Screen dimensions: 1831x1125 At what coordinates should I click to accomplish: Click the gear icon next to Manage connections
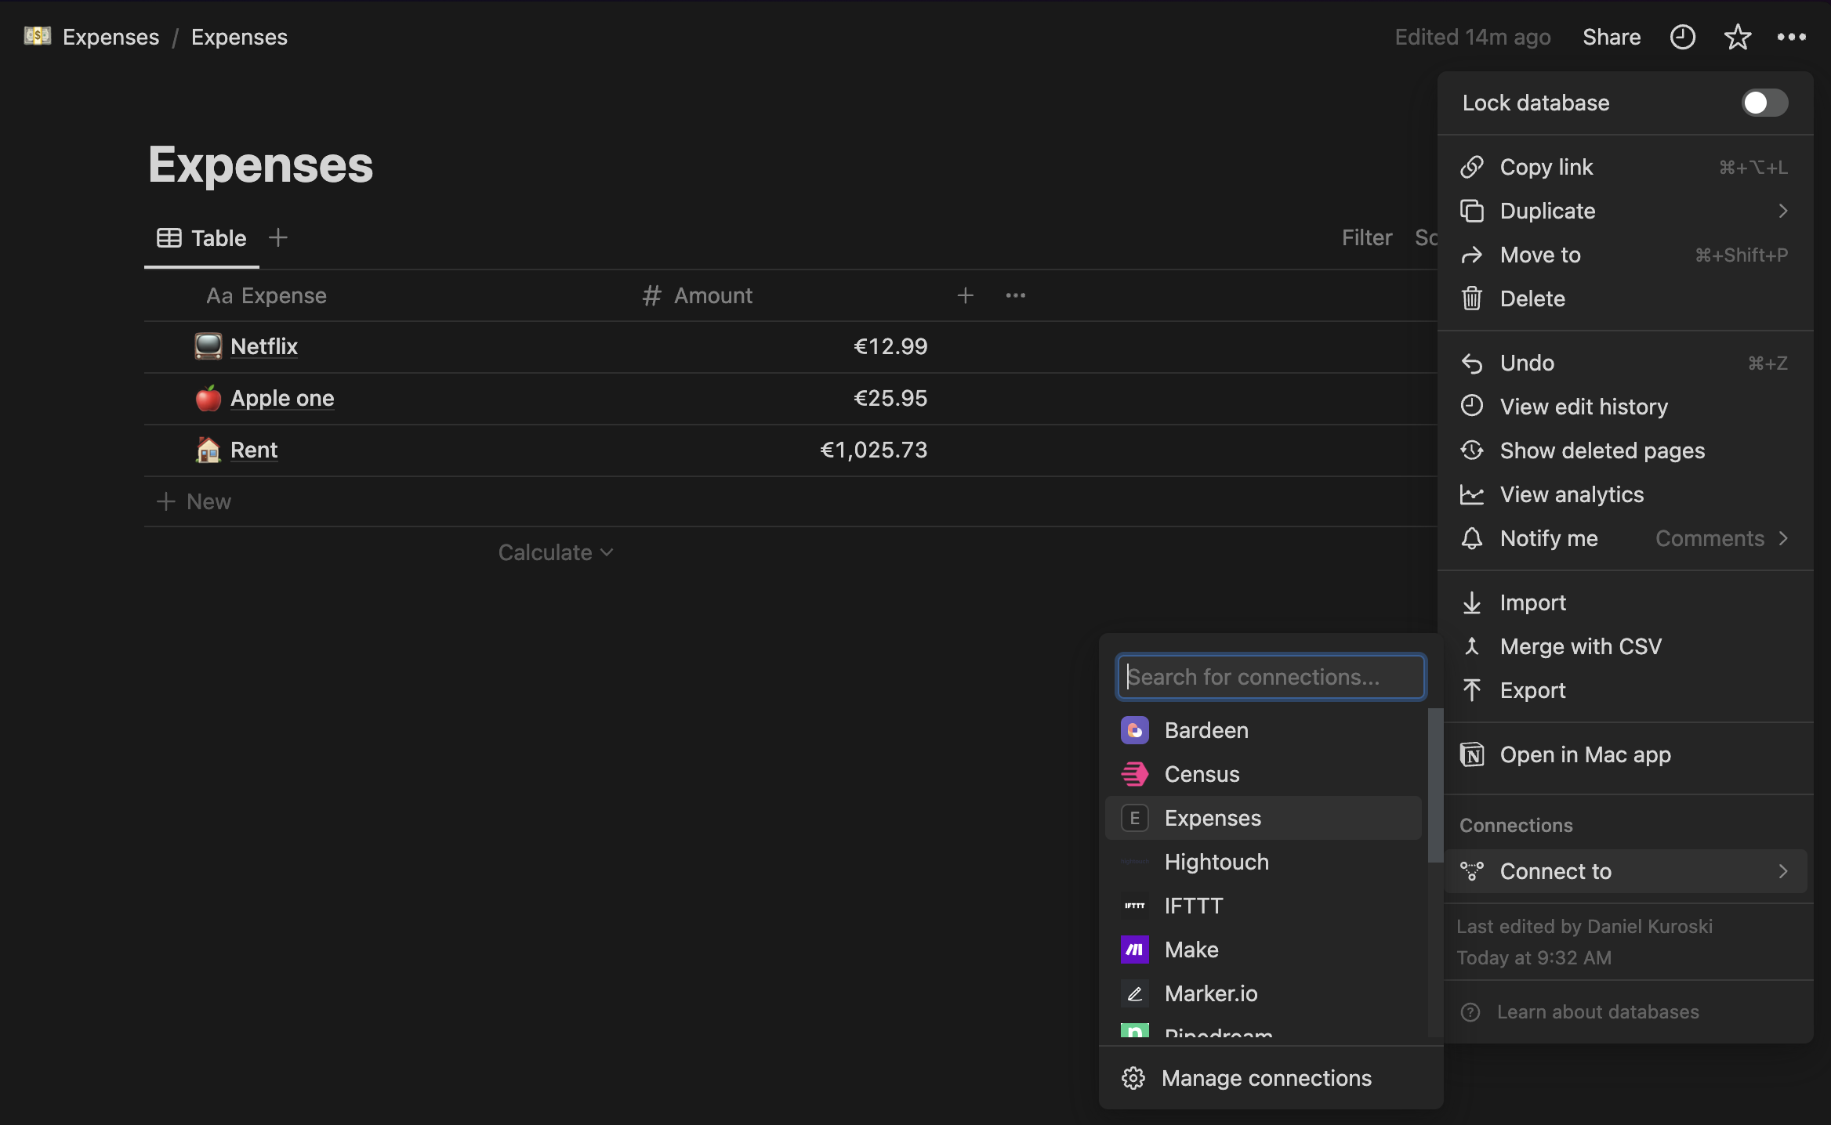click(1134, 1077)
